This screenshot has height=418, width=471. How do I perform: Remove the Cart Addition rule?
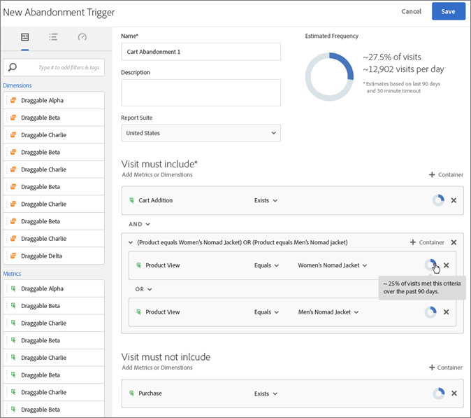coord(454,200)
